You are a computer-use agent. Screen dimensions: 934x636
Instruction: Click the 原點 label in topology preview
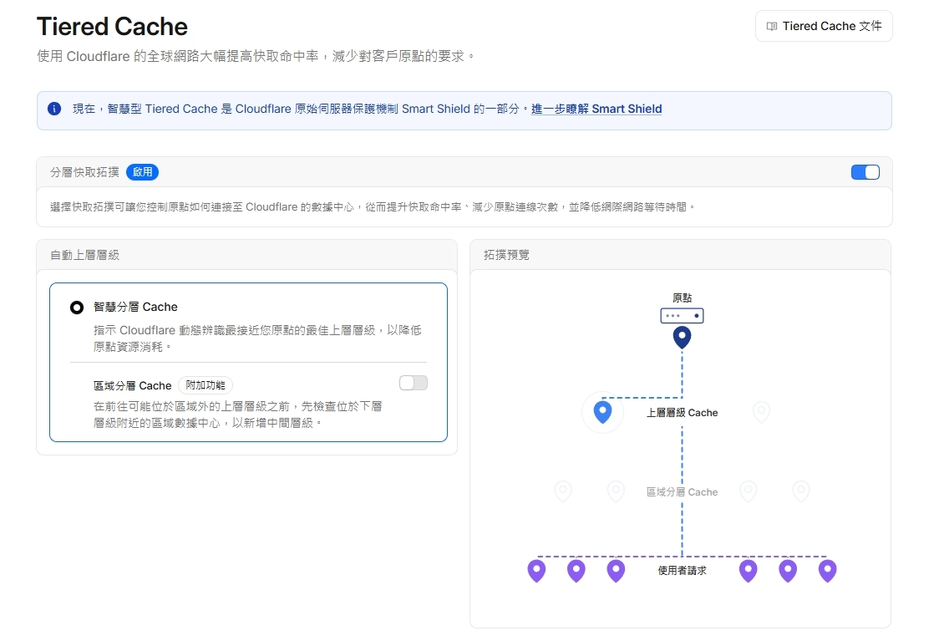(682, 298)
